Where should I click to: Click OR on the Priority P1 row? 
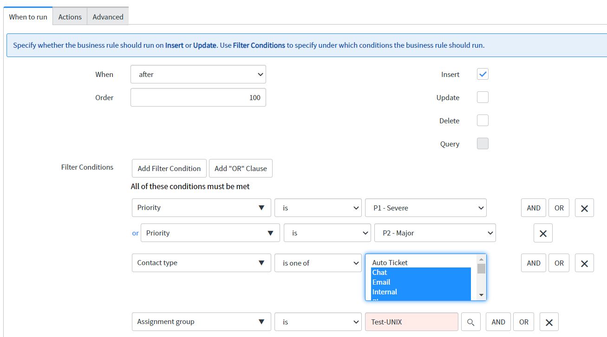[559, 208]
